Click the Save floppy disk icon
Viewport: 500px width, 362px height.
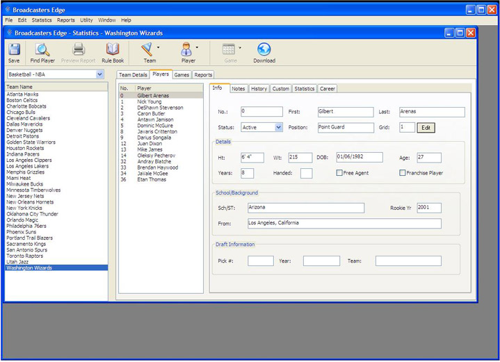point(14,49)
